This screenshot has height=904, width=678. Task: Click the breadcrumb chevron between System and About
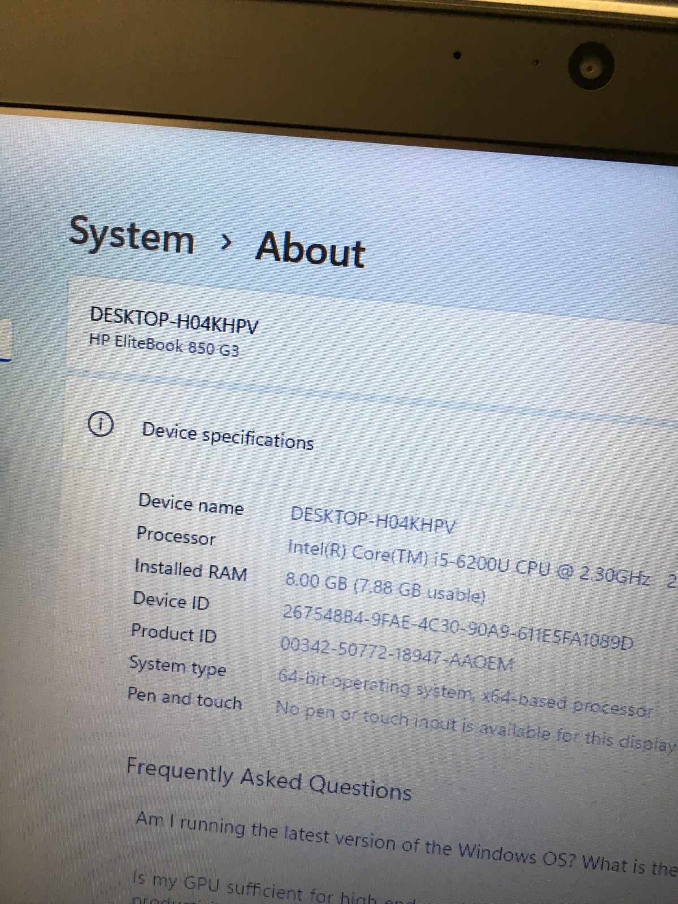tap(226, 242)
